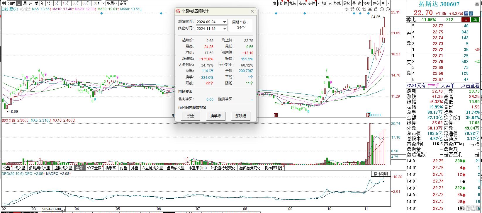Toggle the 复权 button in top toolbar

coord(346,3)
